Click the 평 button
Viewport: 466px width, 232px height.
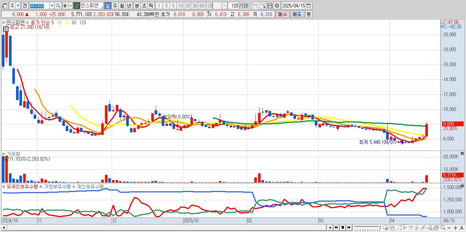click(308, 14)
